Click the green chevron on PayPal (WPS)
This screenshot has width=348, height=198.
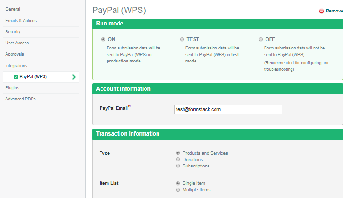(x=74, y=77)
